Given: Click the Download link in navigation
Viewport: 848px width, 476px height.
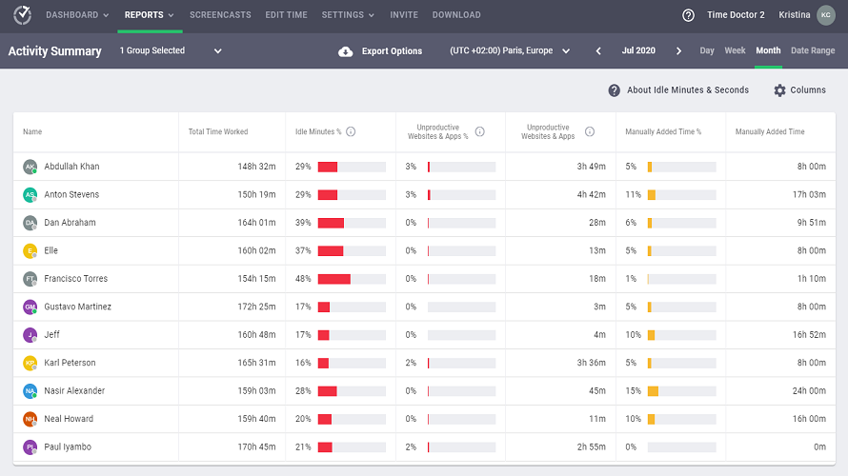Looking at the screenshot, I should pos(456,15).
